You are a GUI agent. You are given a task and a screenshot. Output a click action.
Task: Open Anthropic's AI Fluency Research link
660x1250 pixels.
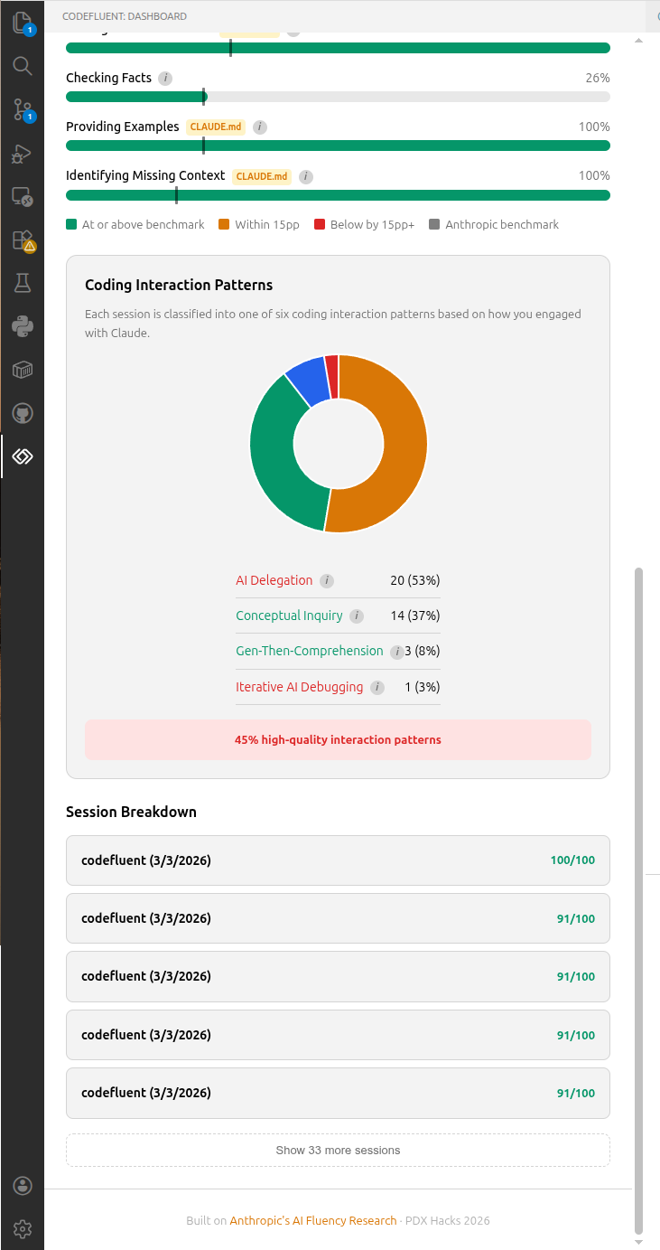click(x=313, y=1219)
